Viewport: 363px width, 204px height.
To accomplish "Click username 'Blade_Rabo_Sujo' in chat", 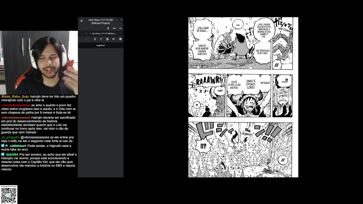I will tap(15, 97).
